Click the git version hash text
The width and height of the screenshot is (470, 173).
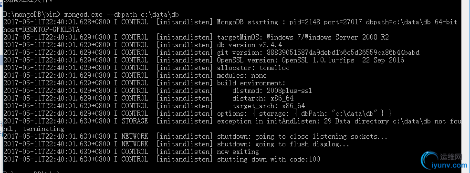click(x=318, y=52)
